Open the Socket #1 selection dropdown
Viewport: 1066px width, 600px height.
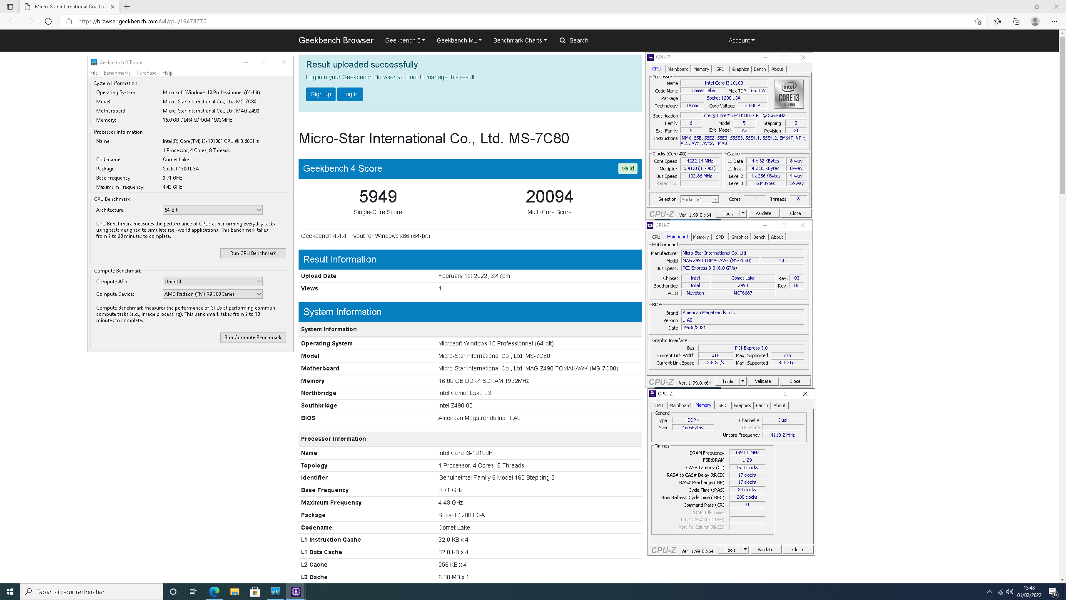[x=700, y=200]
